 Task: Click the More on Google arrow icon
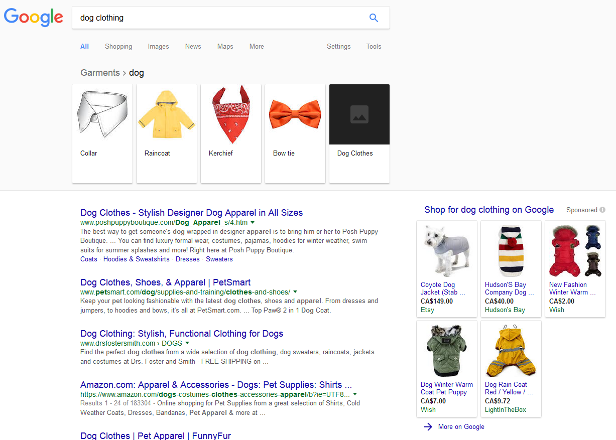pos(428,426)
